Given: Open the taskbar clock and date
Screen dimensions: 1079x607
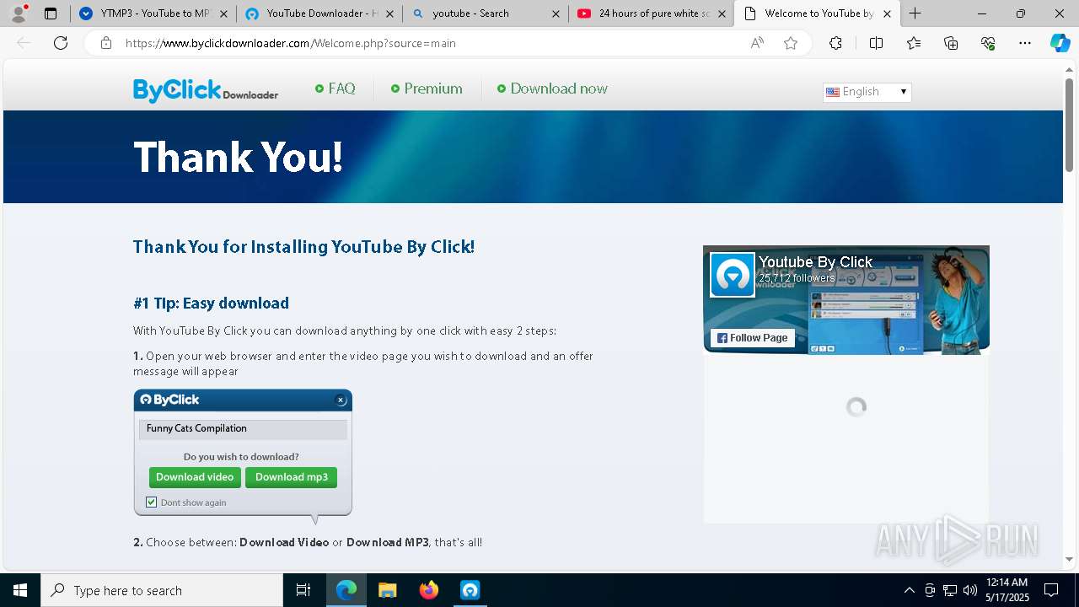Looking at the screenshot, I should (1007, 590).
